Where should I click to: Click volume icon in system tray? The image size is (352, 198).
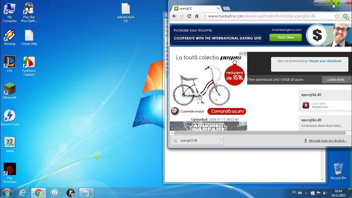click(325, 193)
